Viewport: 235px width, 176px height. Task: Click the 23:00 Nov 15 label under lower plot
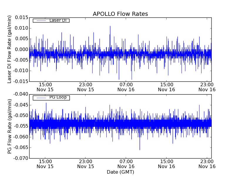[x=85, y=164]
